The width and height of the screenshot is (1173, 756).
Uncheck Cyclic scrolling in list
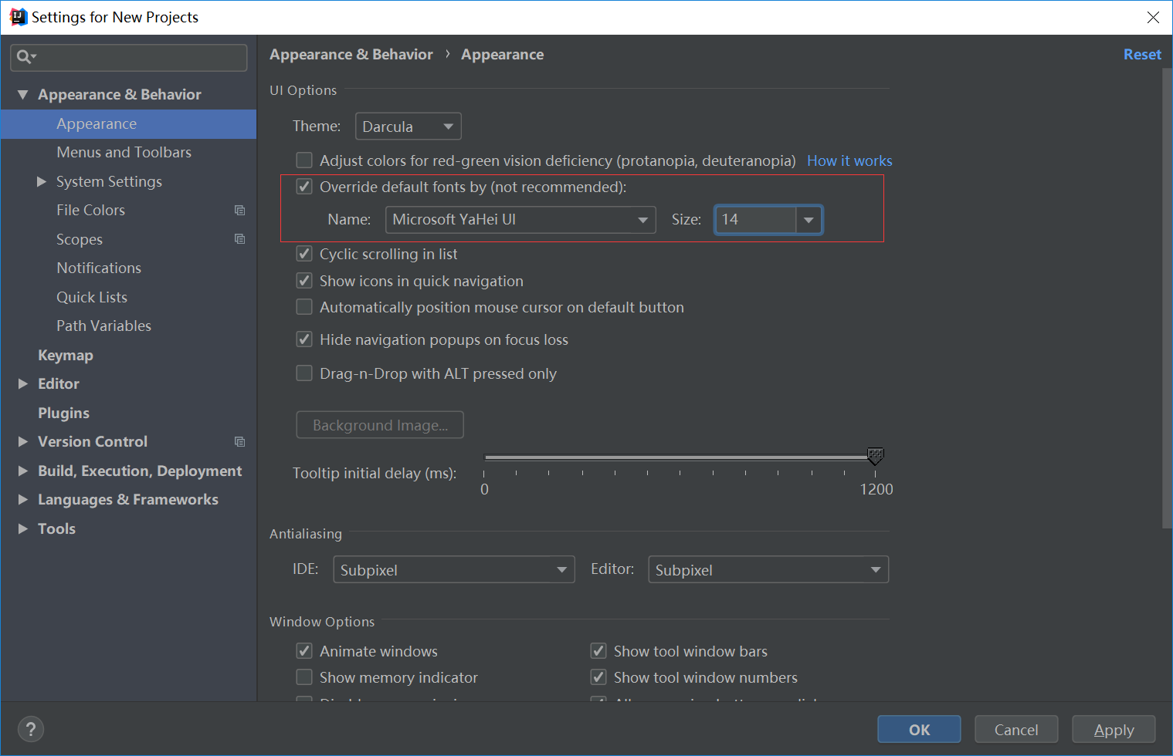tap(304, 254)
